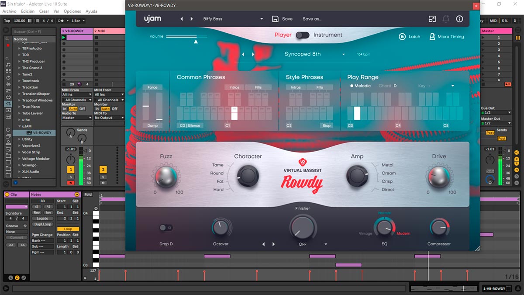Open the Audio To Master dropdown

77,118
